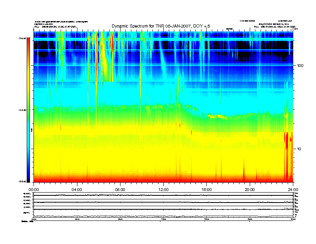
Task: Click the '24:00' time axis label
Action: coord(293,190)
